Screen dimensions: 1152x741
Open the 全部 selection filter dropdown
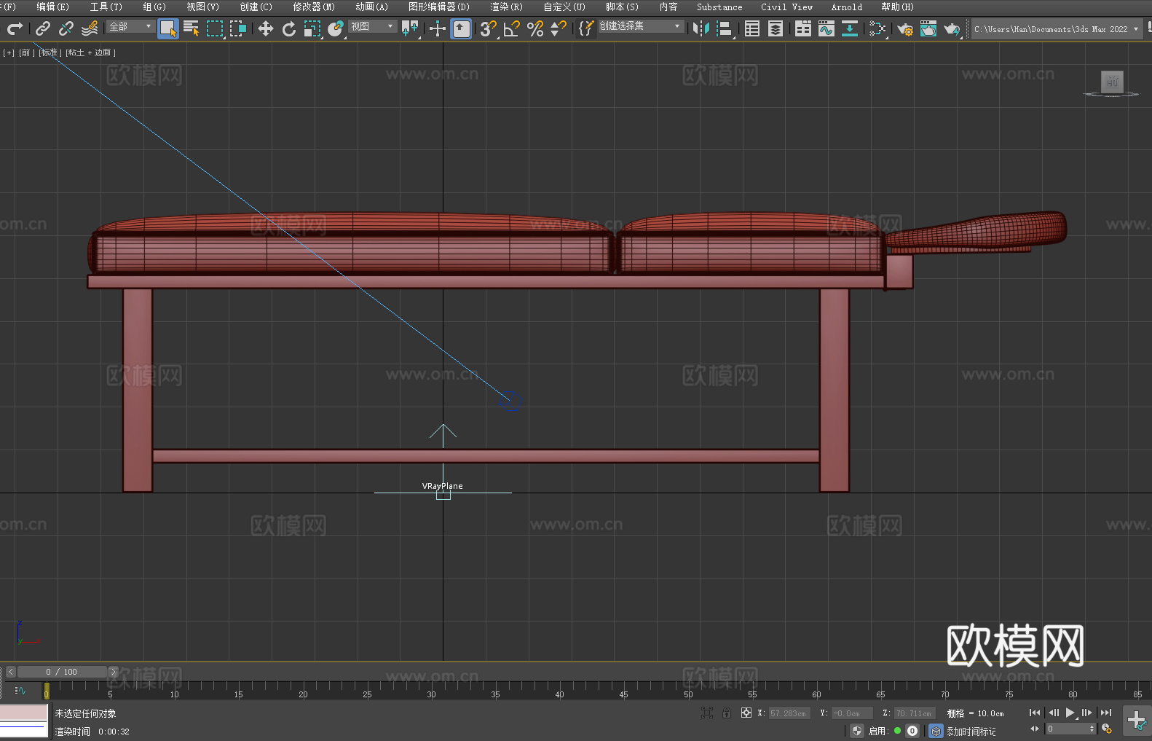(x=131, y=27)
